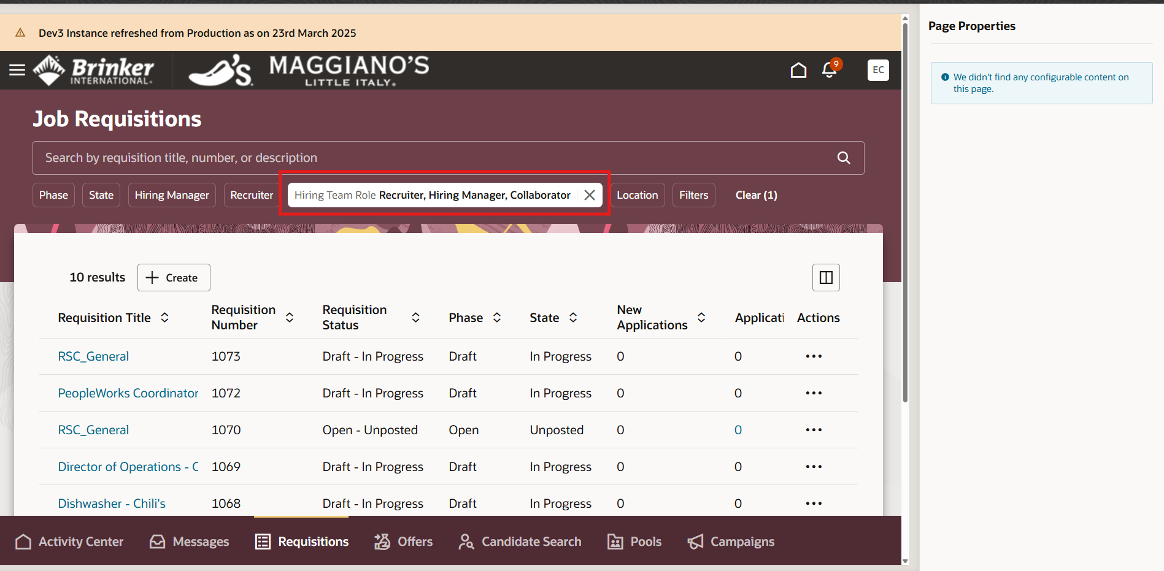Expand the Hiring Manager filter

tap(172, 195)
